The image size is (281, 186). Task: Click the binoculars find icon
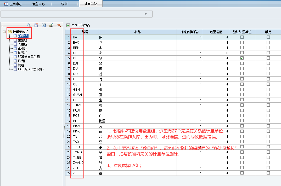click(44, 25)
